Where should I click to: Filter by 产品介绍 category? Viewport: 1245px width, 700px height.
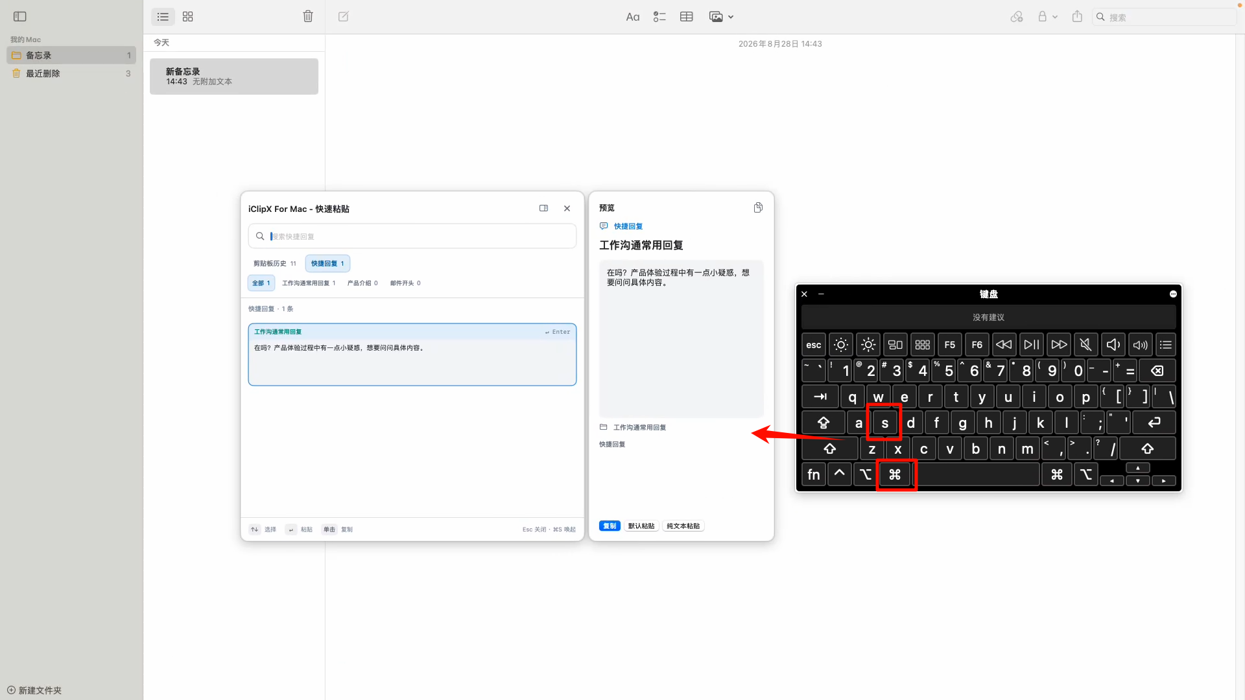(x=362, y=283)
